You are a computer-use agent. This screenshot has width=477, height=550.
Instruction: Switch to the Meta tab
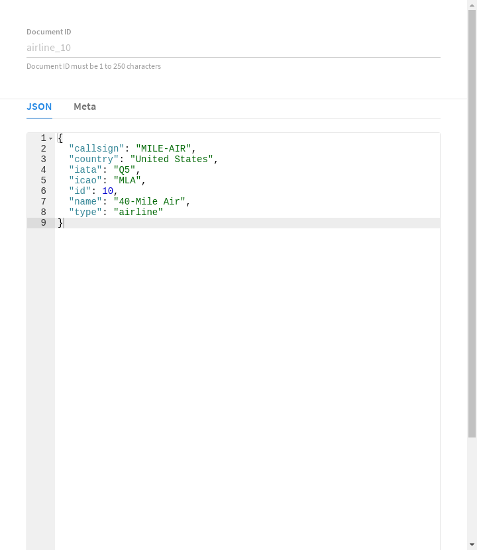pos(85,107)
